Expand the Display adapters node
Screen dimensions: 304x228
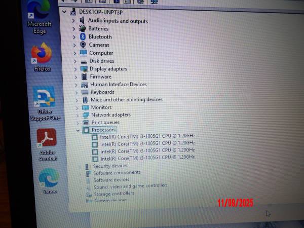(x=74, y=69)
